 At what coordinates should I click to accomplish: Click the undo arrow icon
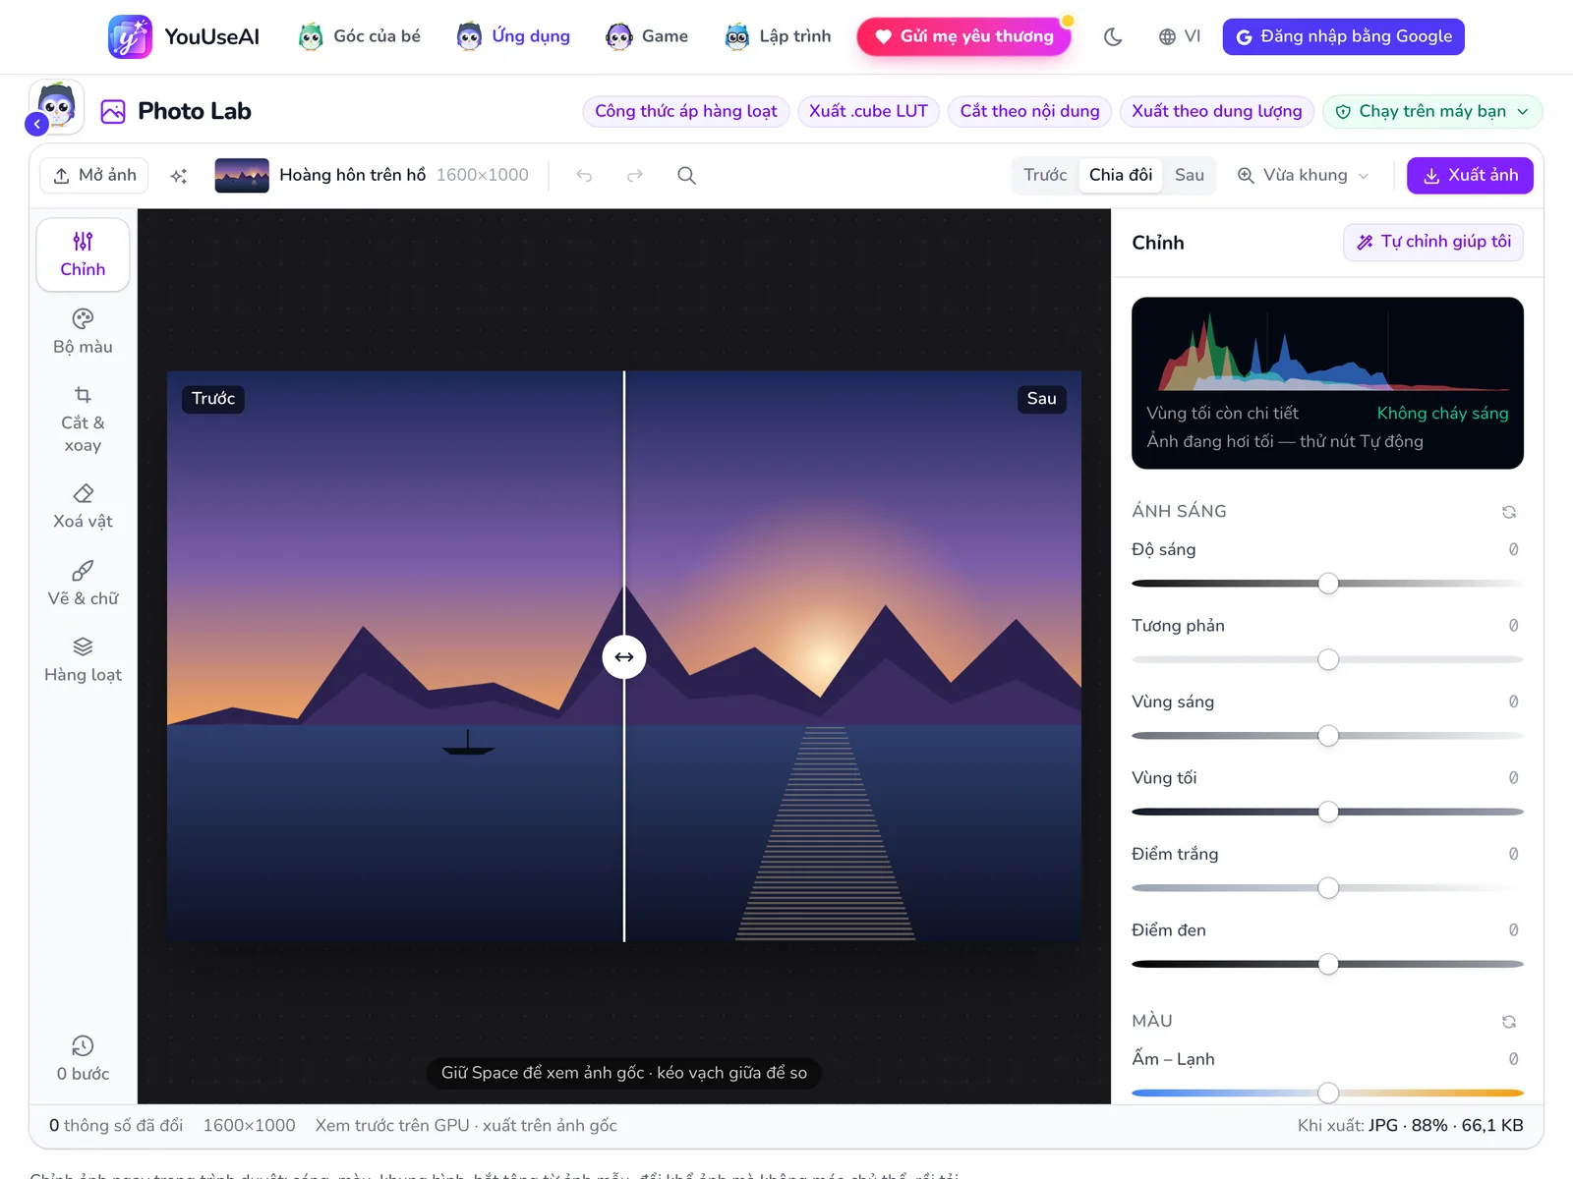coord(584,176)
